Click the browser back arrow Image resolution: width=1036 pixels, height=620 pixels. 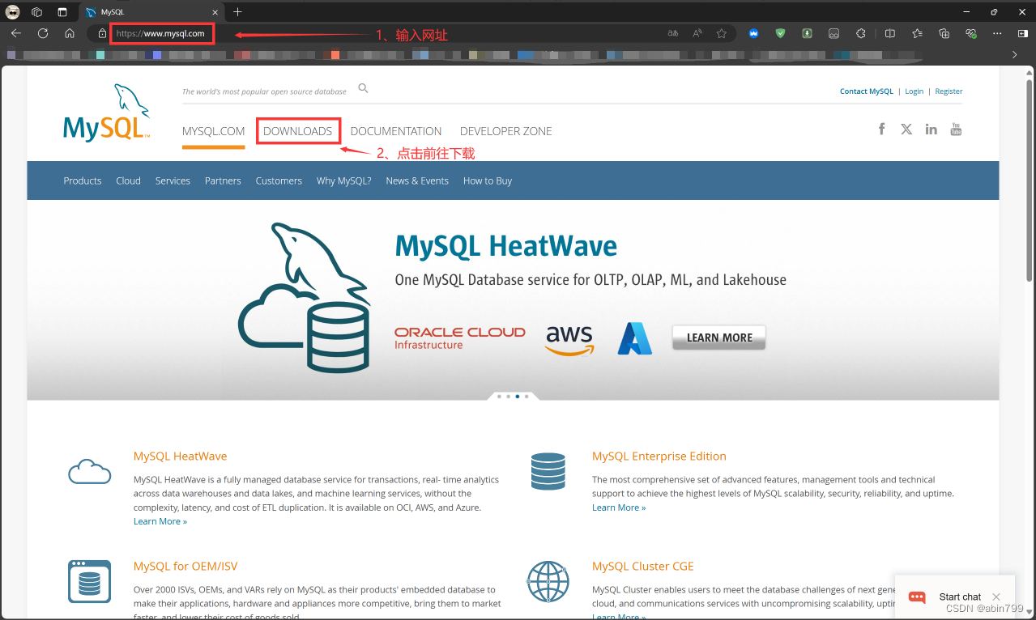(16, 33)
